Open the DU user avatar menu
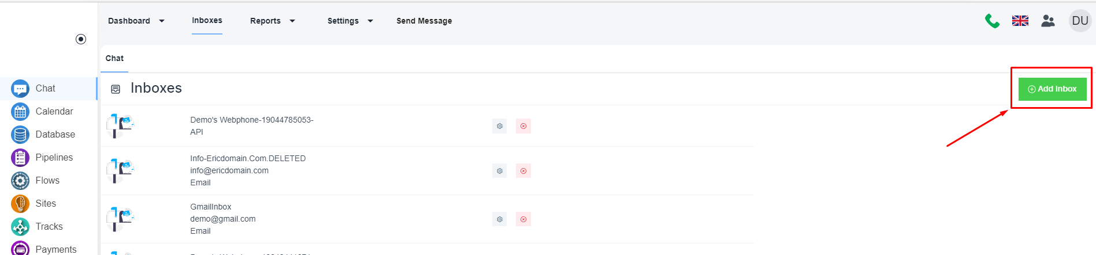The height and width of the screenshot is (255, 1096). pyautogui.click(x=1079, y=21)
